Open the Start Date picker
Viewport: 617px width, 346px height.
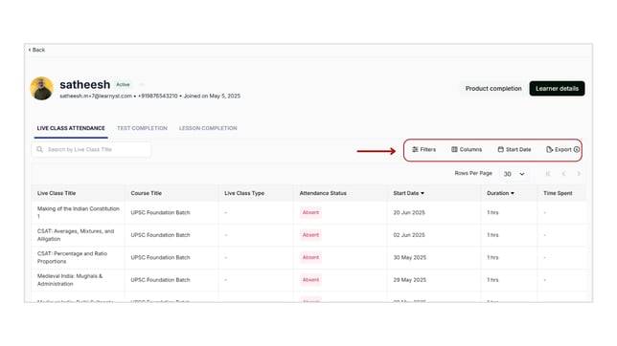[514, 150]
